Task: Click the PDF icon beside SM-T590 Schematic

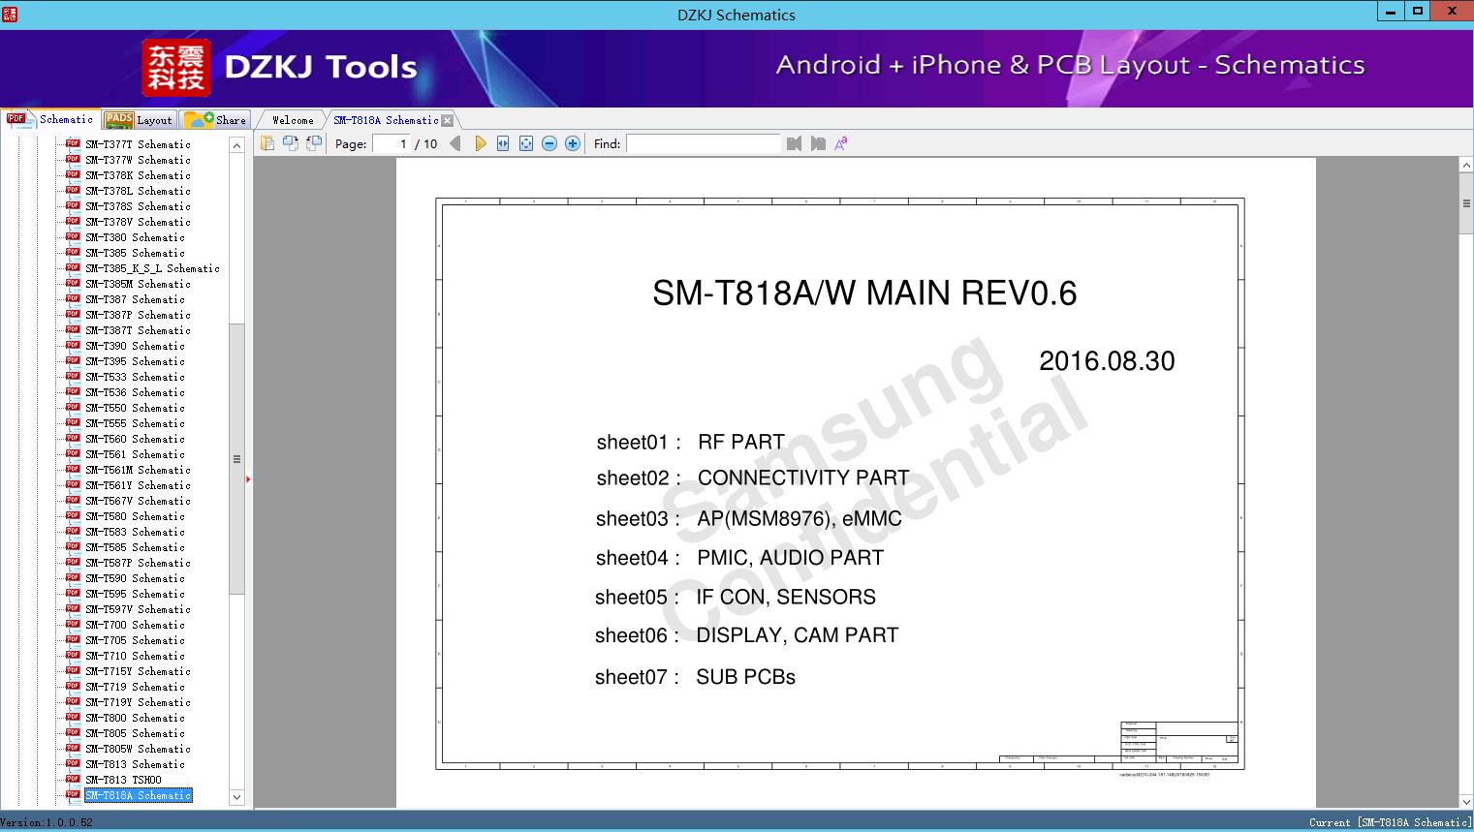Action: pos(73,577)
